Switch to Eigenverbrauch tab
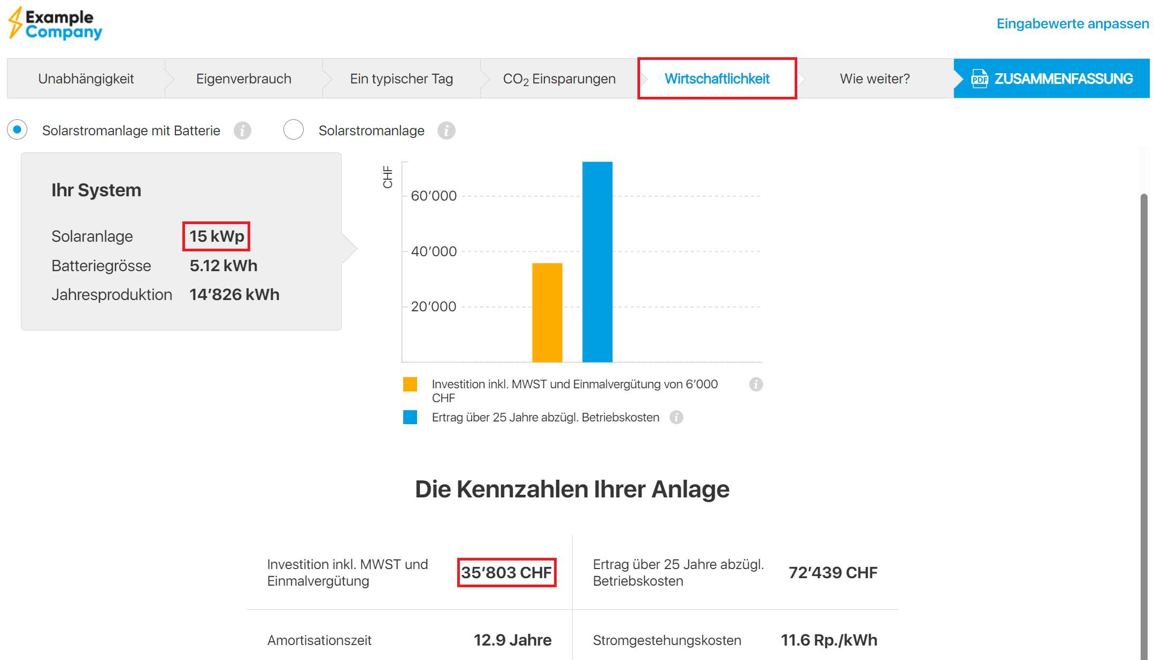Viewport: 1154px width, 660px height. click(243, 79)
